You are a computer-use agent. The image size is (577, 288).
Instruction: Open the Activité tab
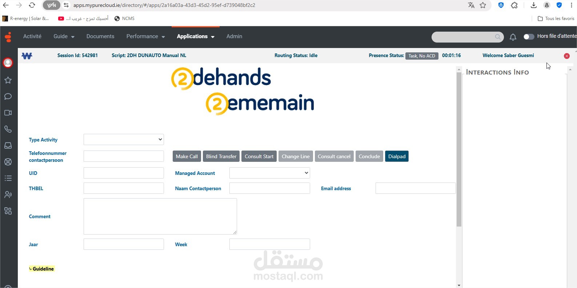click(x=32, y=36)
